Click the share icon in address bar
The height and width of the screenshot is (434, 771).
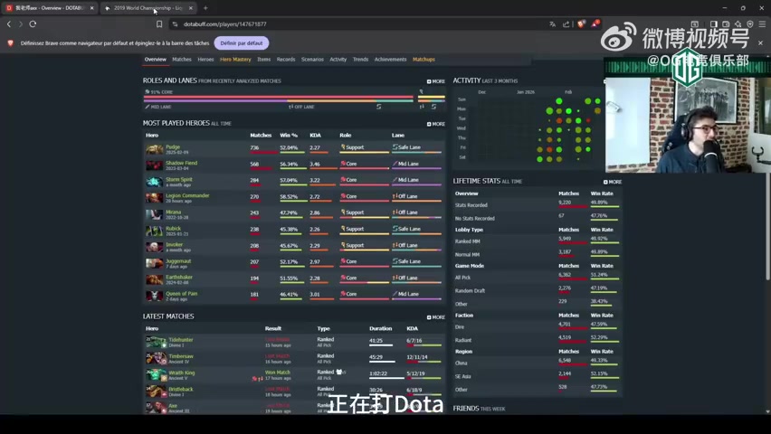pyautogui.click(x=566, y=24)
